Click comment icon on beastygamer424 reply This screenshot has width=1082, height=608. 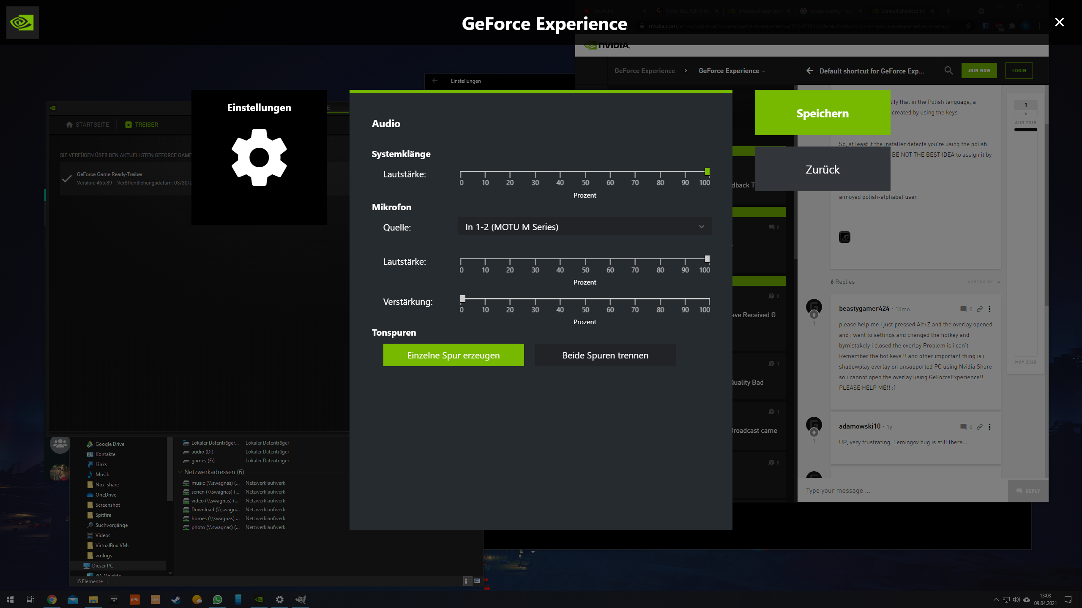(963, 309)
